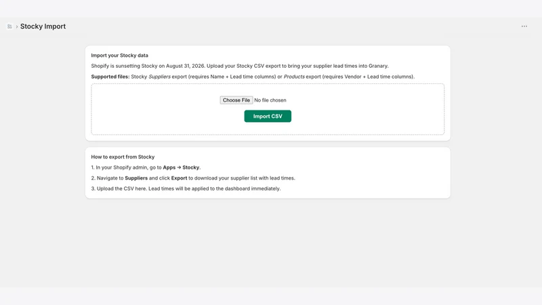Click the app grid icon in the breadcrumb
The height and width of the screenshot is (305, 542).
[x=9, y=26]
